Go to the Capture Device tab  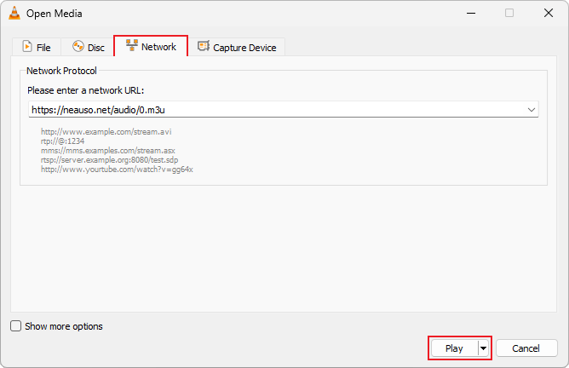(x=237, y=48)
